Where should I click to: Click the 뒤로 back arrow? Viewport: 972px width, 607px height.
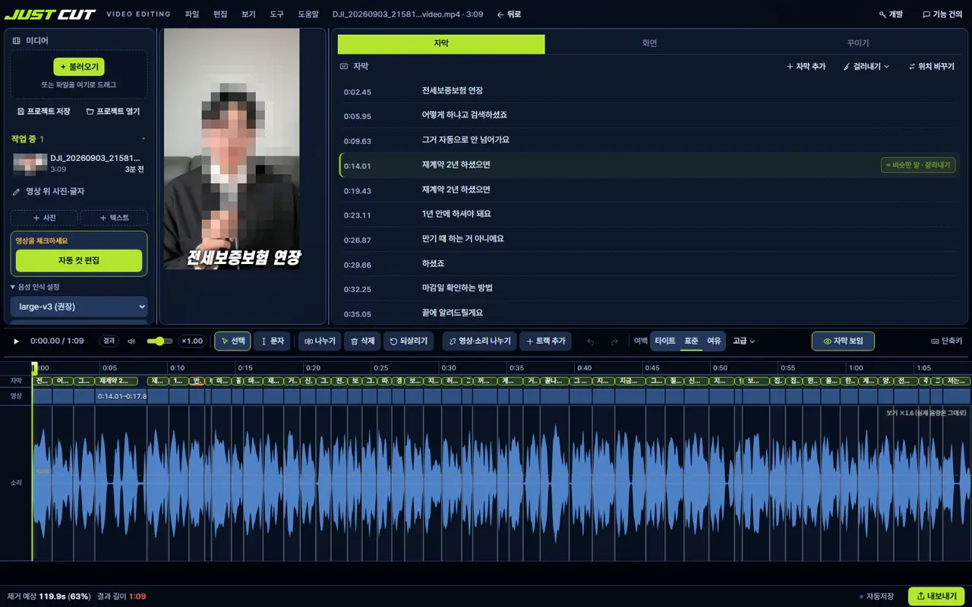tap(509, 14)
